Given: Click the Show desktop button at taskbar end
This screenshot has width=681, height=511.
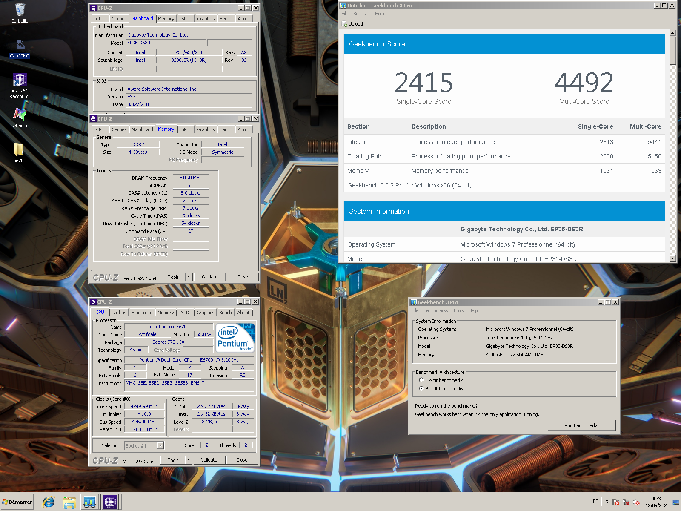Looking at the screenshot, I should (676, 502).
